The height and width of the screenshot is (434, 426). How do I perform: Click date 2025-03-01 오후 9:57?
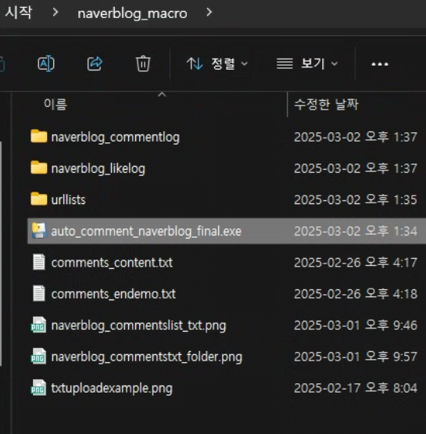[x=356, y=357]
